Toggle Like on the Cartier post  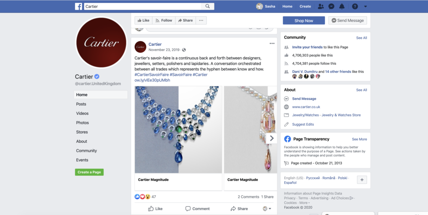pyautogui.click(x=155, y=209)
